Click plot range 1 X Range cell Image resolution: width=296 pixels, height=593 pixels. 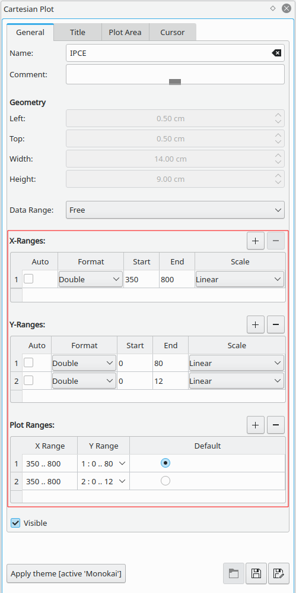tap(50, 463)
